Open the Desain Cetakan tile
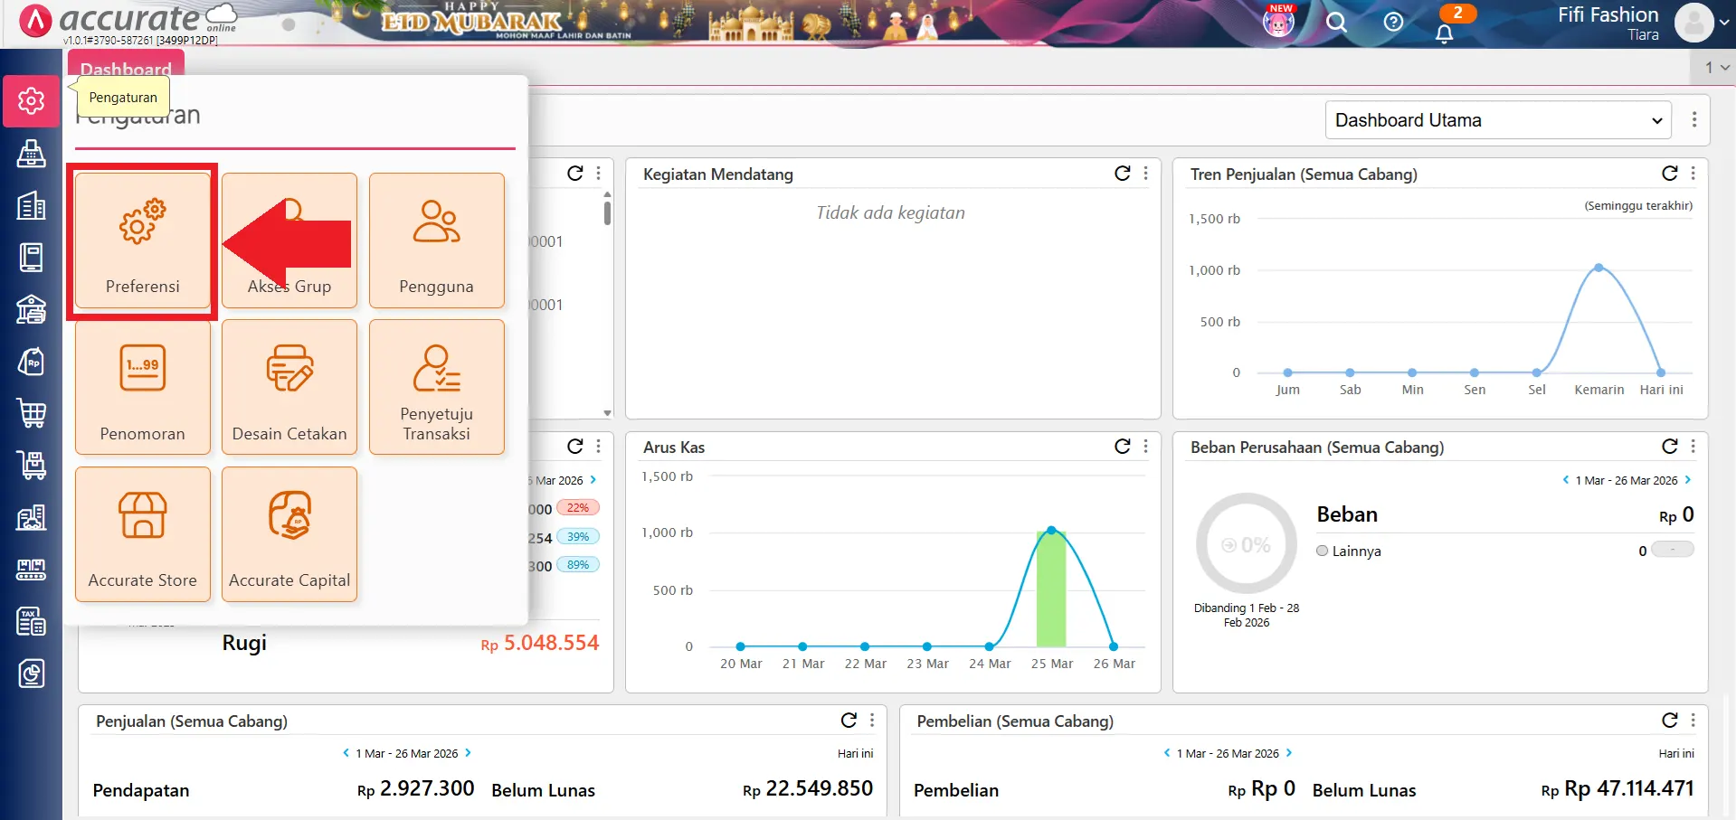1736x820 pixels. point(289,387)
